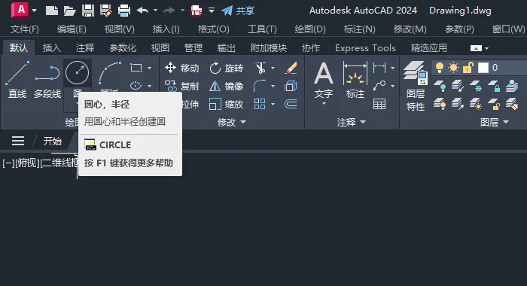527x286 pixels.
Task: Expand the Undo history dropdown arrow
Action: pos(155,11)
